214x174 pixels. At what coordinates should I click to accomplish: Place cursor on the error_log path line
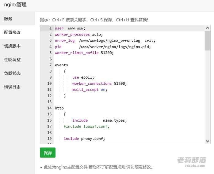(105, 41)
